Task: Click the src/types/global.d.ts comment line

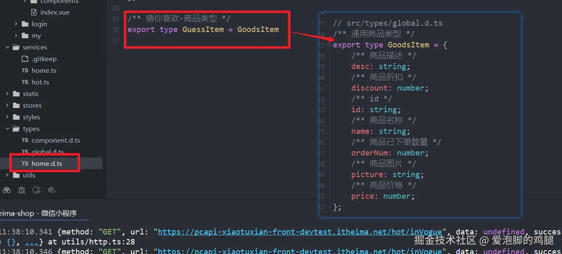Action: (x=387, y=23)
